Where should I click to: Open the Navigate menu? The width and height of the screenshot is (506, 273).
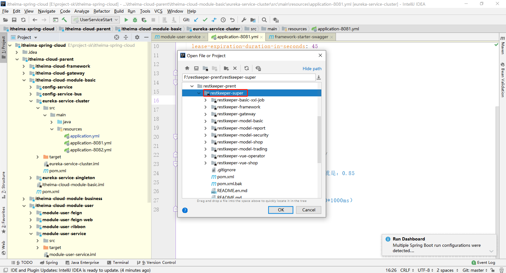point(46,11)
